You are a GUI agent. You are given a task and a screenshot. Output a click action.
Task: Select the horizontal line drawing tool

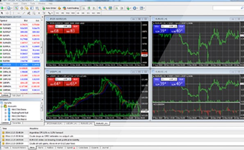pos(18,13)
